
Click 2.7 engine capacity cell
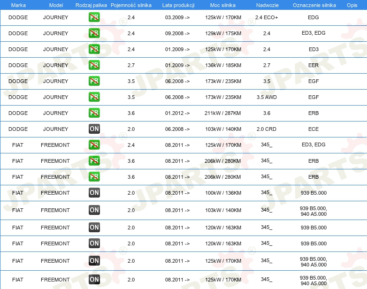131,65
